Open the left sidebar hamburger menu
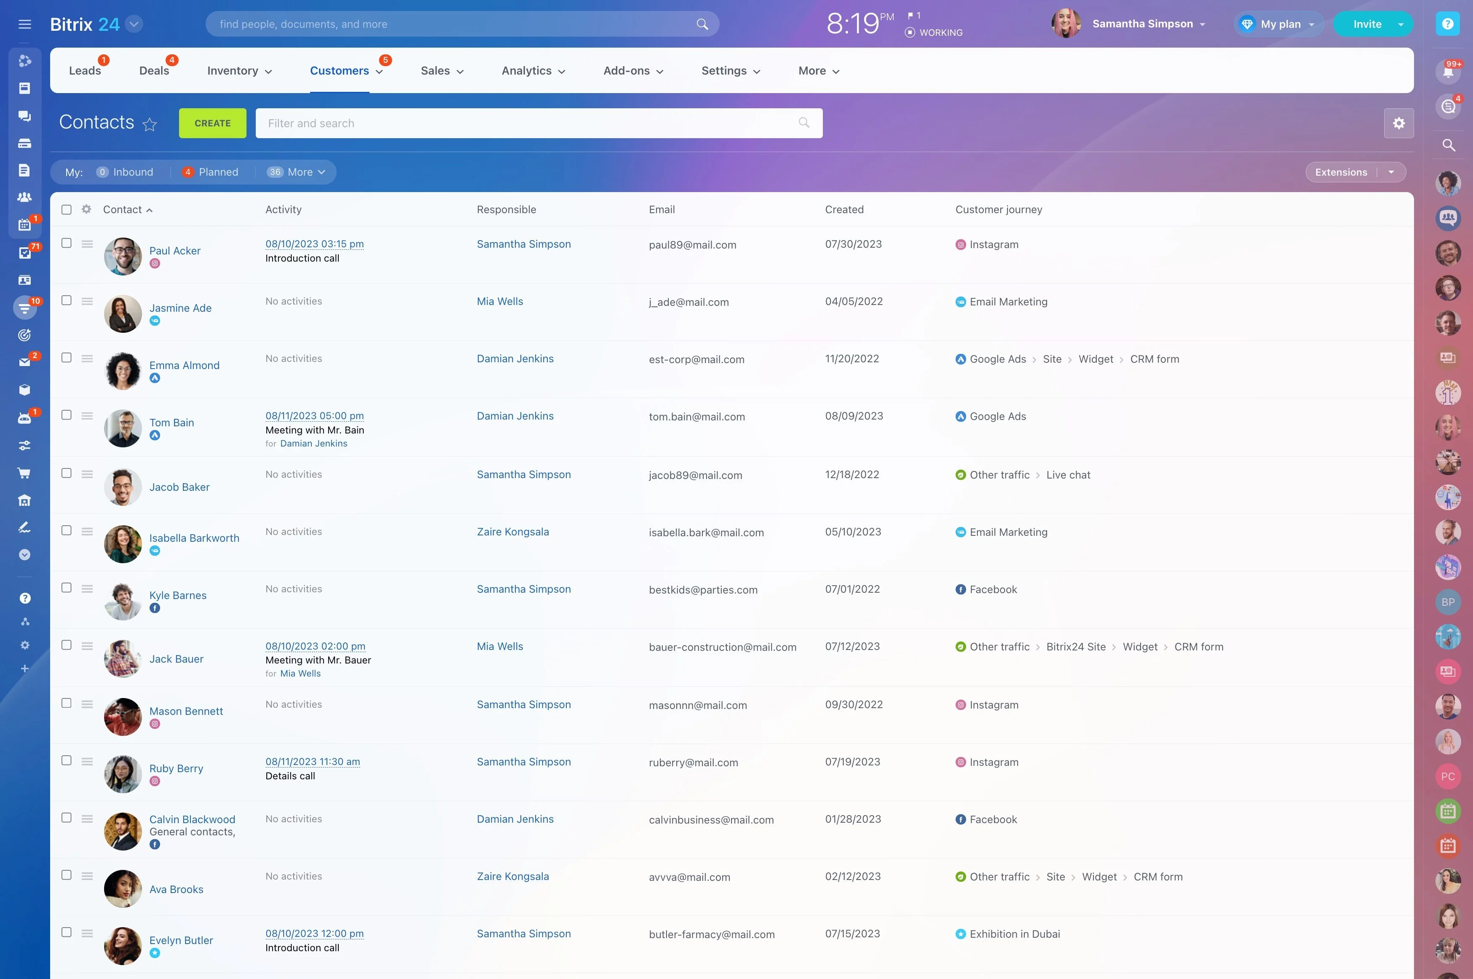Image resolution: width=1473 pixels, height=979 pixels. (25, 24)
